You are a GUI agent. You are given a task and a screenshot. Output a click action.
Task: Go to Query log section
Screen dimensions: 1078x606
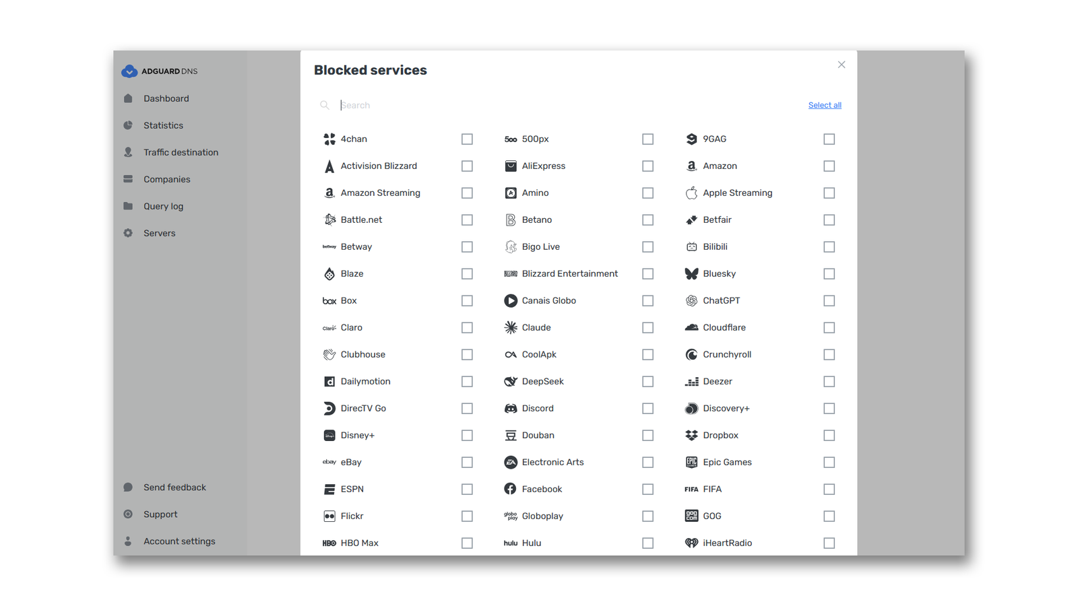pos(163,206)
